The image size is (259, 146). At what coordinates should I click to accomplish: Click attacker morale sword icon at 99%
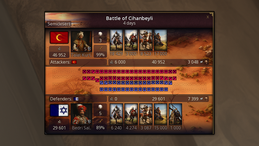click(100, 48)
